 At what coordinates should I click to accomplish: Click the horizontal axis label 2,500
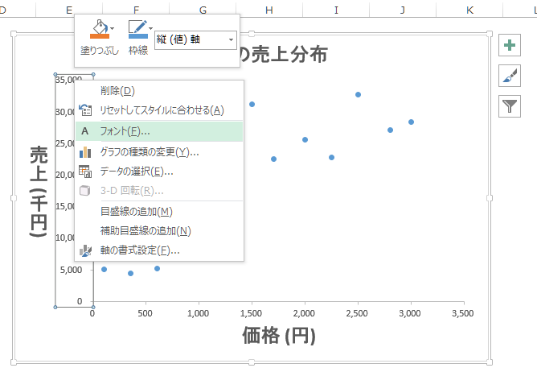pyautogui.click(x=357, y=313)
